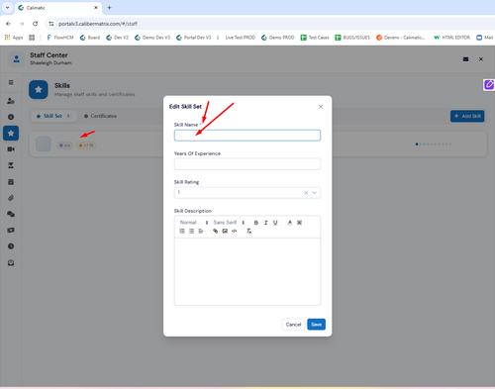Focus the Skill Name input field
This screenshot has width=495, height=389.
tap(247, 136)
